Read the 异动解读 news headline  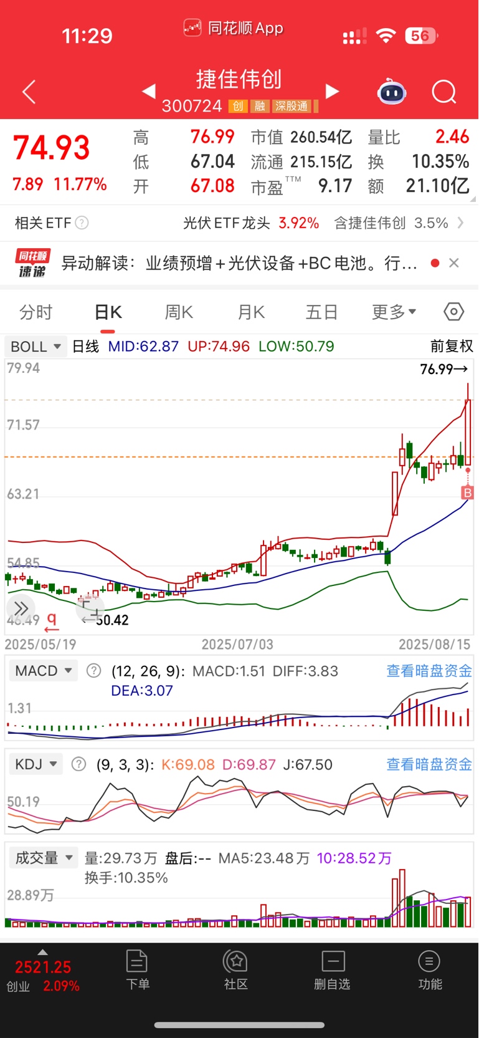click(239, 263)
